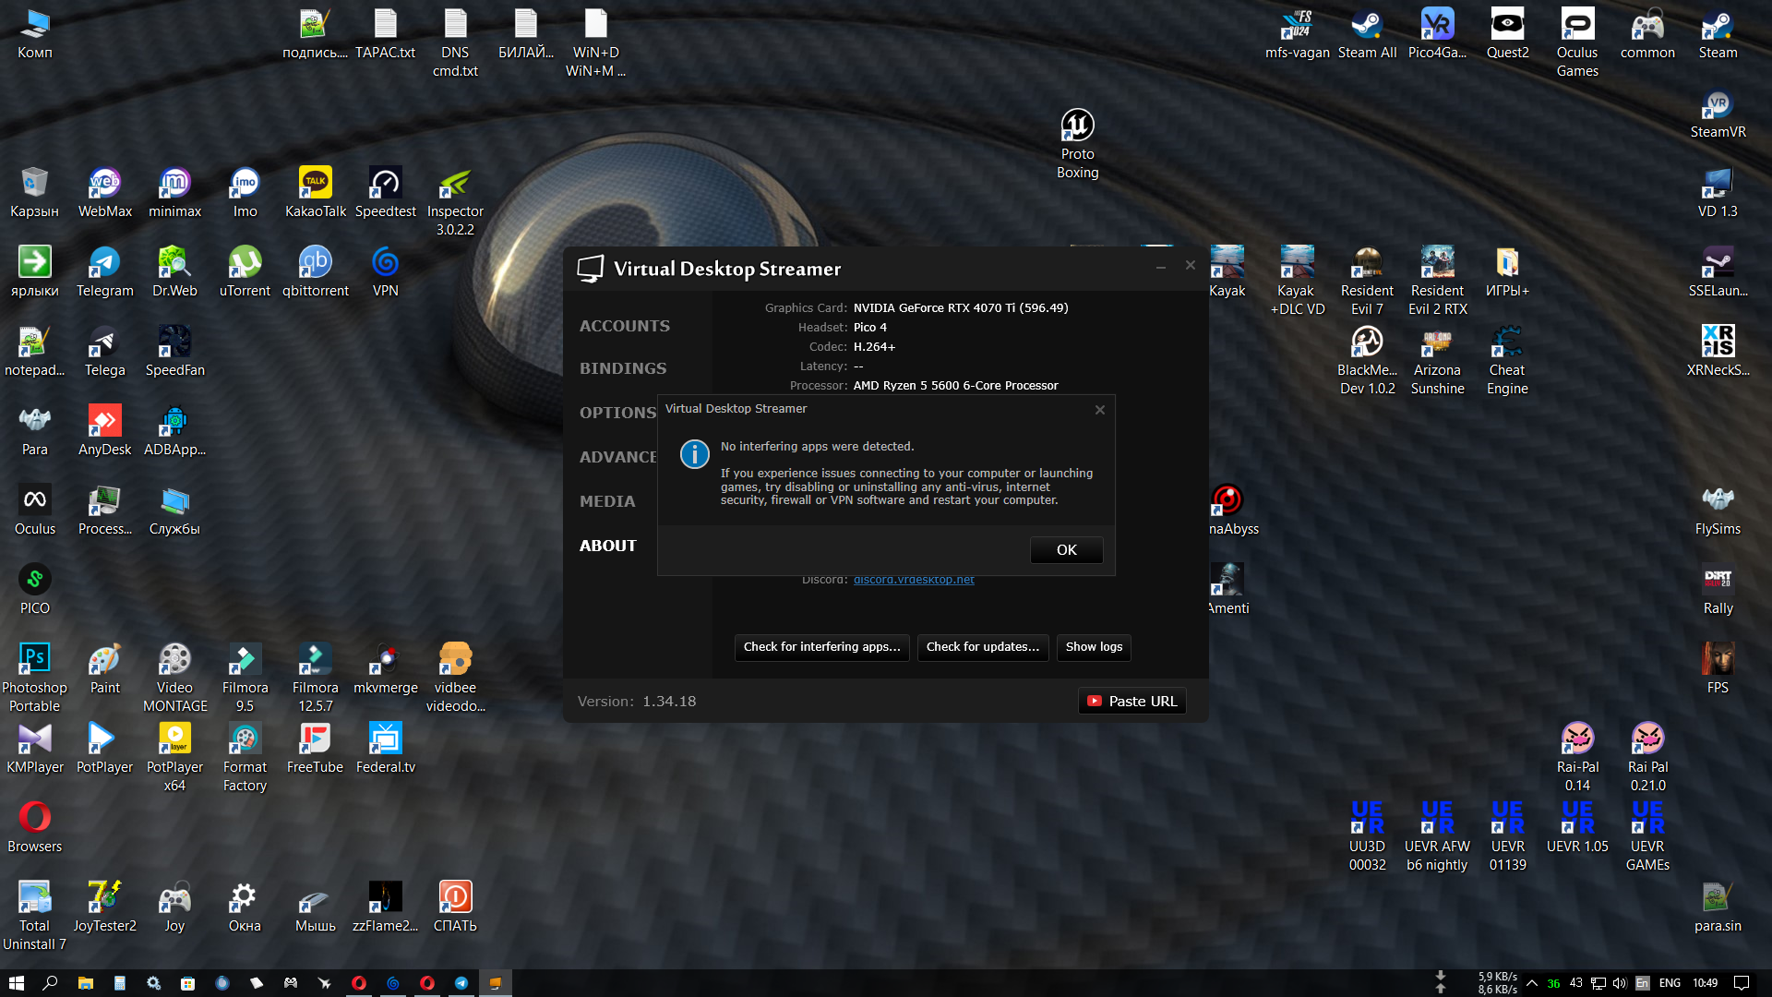Switch to the OPTIONS tab

pyautogui.click(x=617, y=413)
